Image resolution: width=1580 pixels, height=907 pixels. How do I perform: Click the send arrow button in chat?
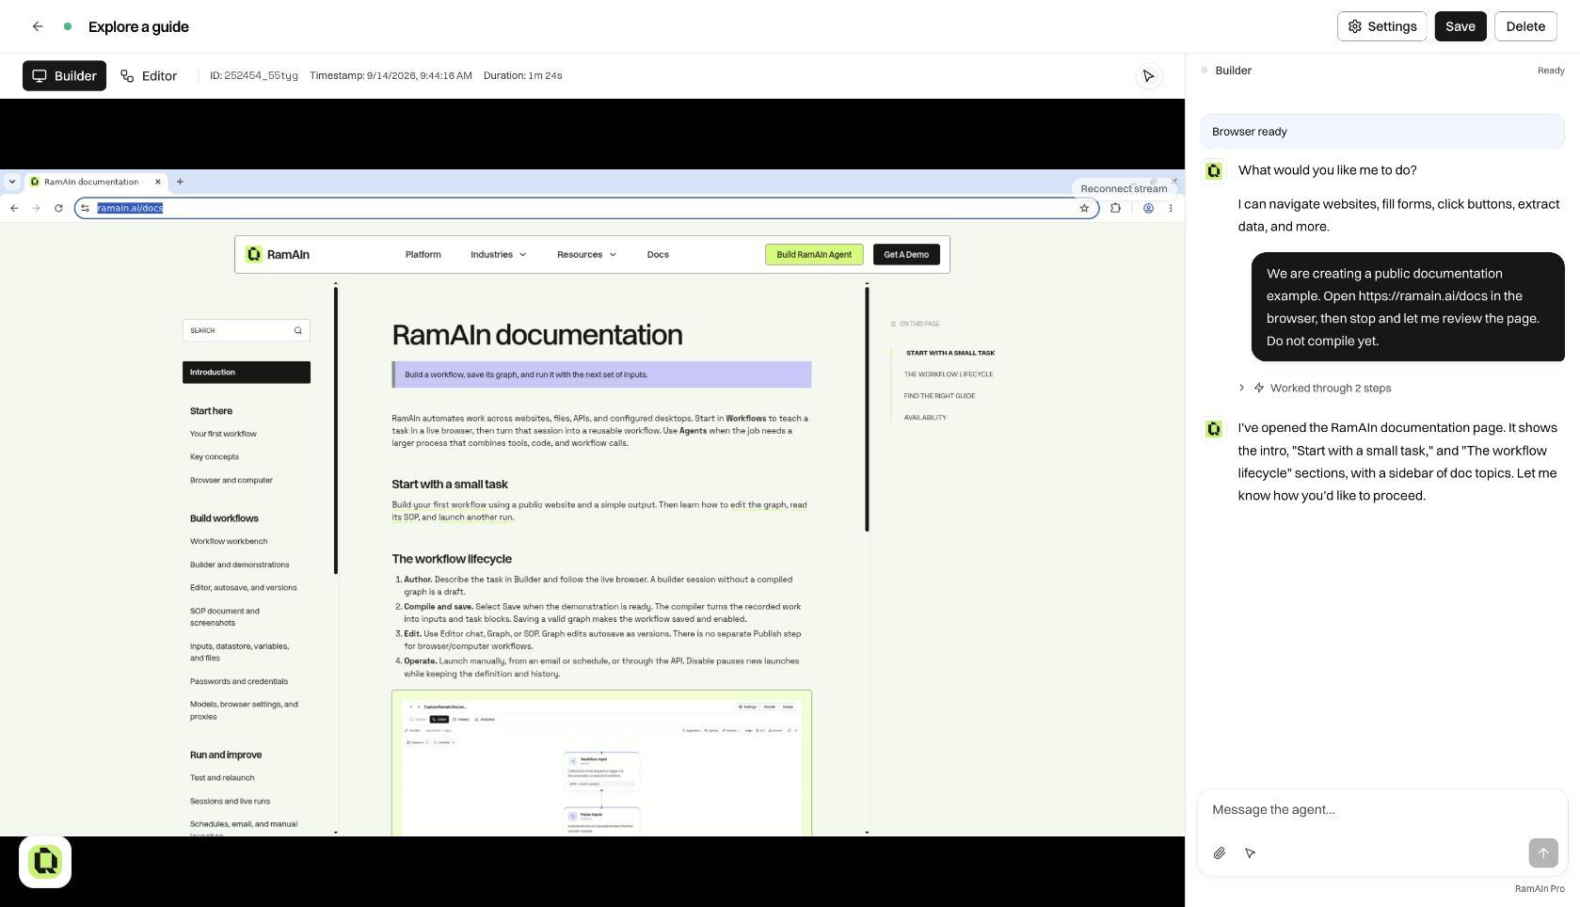(x=1543, y=853)
